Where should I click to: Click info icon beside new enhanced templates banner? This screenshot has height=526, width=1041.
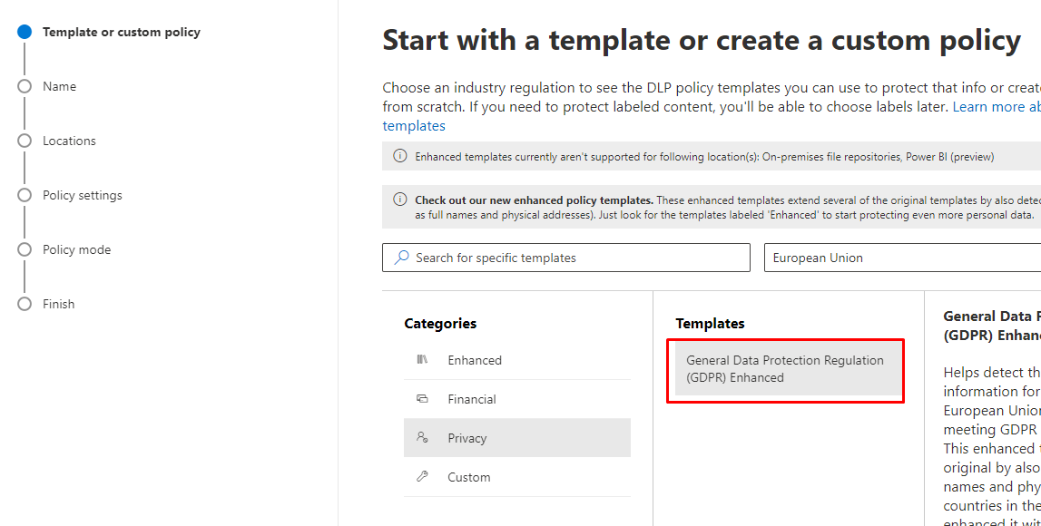click(400, 200)
